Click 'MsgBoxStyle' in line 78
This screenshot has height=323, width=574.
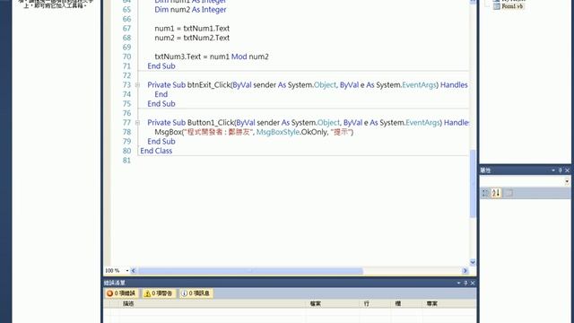click(x=278, y=132)
